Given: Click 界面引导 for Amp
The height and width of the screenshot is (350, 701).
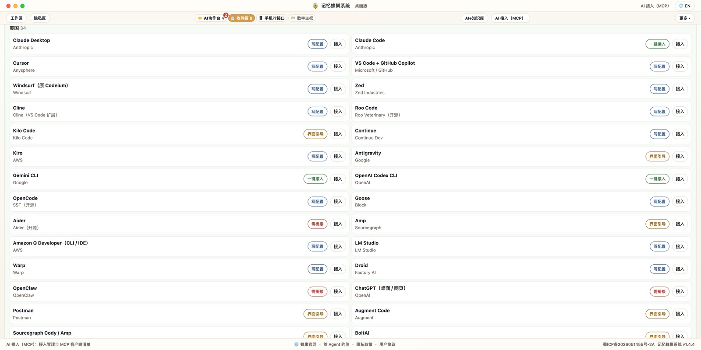Looking at the screenshot, I should [657, 224].
